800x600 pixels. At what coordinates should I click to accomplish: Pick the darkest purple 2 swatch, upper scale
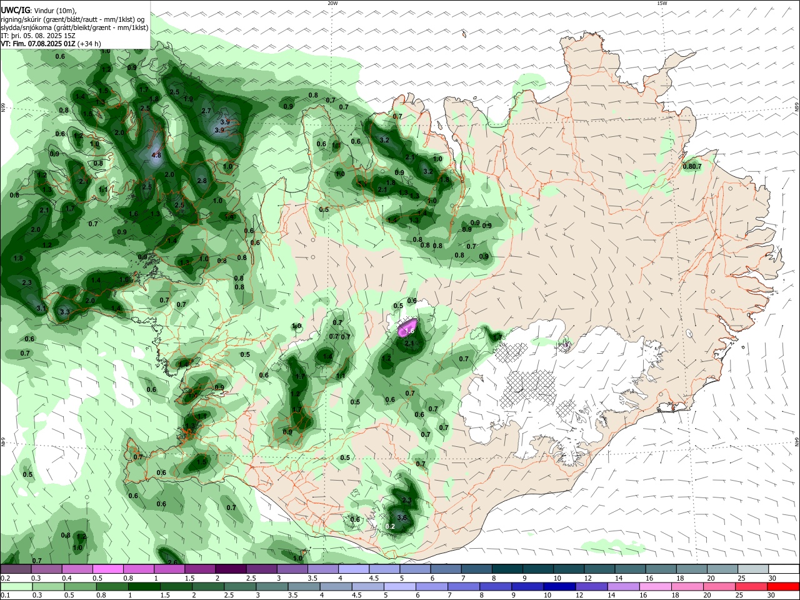pos(230,569)
